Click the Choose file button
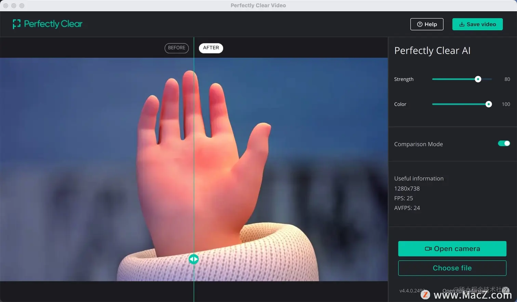 pyautogui.click(x=452, y=268)
